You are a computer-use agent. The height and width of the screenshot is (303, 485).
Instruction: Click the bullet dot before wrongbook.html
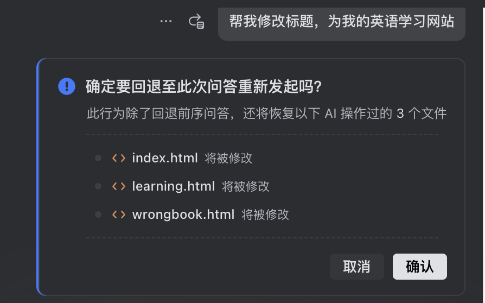pyautogui.click(x=98, y=214)
